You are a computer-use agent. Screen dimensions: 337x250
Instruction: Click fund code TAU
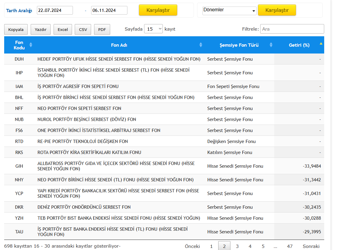(x=19, y=232)
